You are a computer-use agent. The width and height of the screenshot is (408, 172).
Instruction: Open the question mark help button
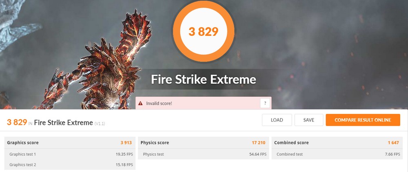tap(265, 103)
